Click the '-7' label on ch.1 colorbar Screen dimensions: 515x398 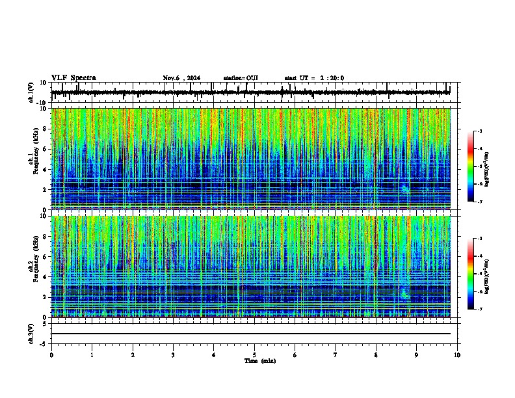click(480, 202)
